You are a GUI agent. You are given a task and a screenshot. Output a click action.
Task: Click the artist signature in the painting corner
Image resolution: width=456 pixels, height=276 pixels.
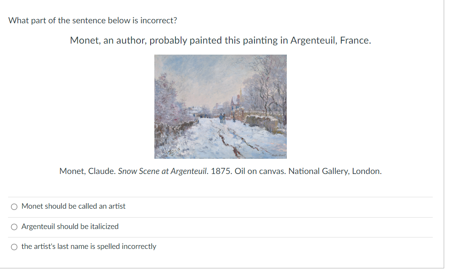click(278, 156)
